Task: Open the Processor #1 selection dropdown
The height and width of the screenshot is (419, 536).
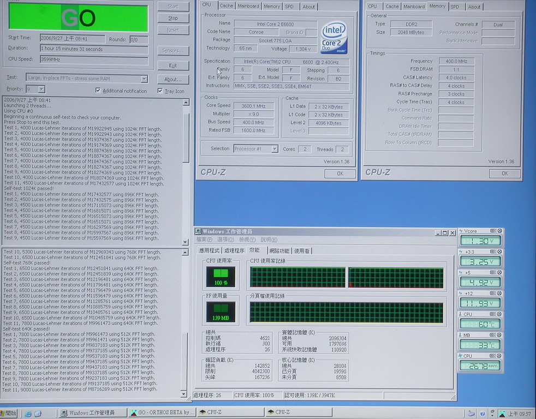Action: 275,149
